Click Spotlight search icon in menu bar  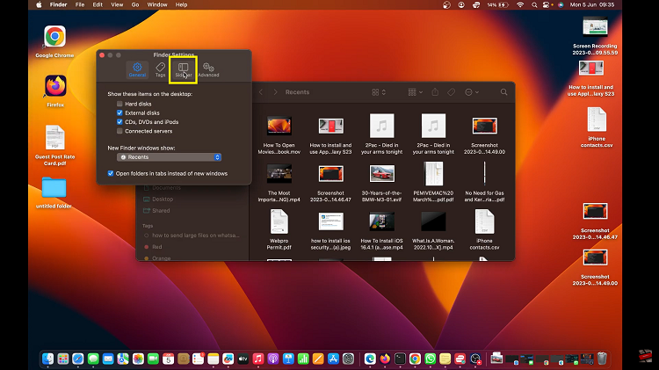click(534, 4)
